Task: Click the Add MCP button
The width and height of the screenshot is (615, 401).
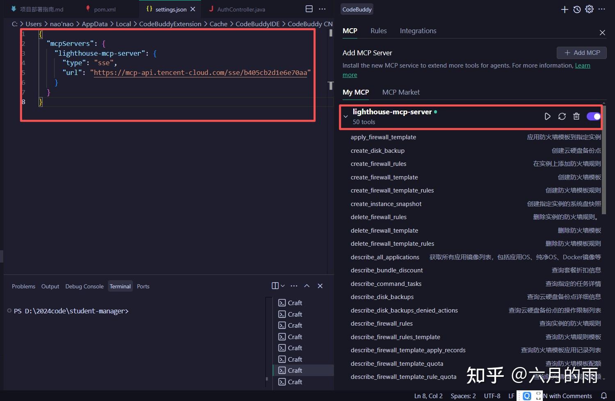Action: pyautogui.click(x=581, y=52)
